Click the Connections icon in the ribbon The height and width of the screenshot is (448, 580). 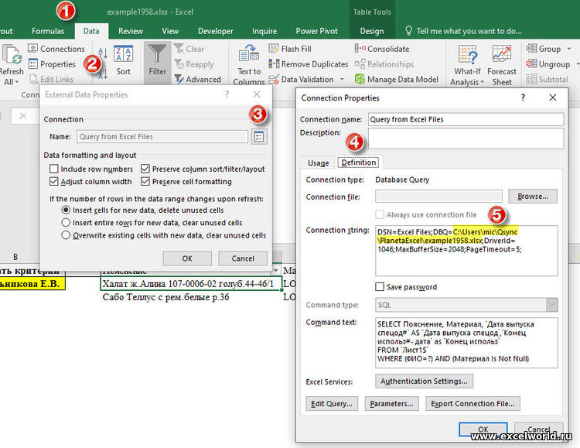(32, 49)
